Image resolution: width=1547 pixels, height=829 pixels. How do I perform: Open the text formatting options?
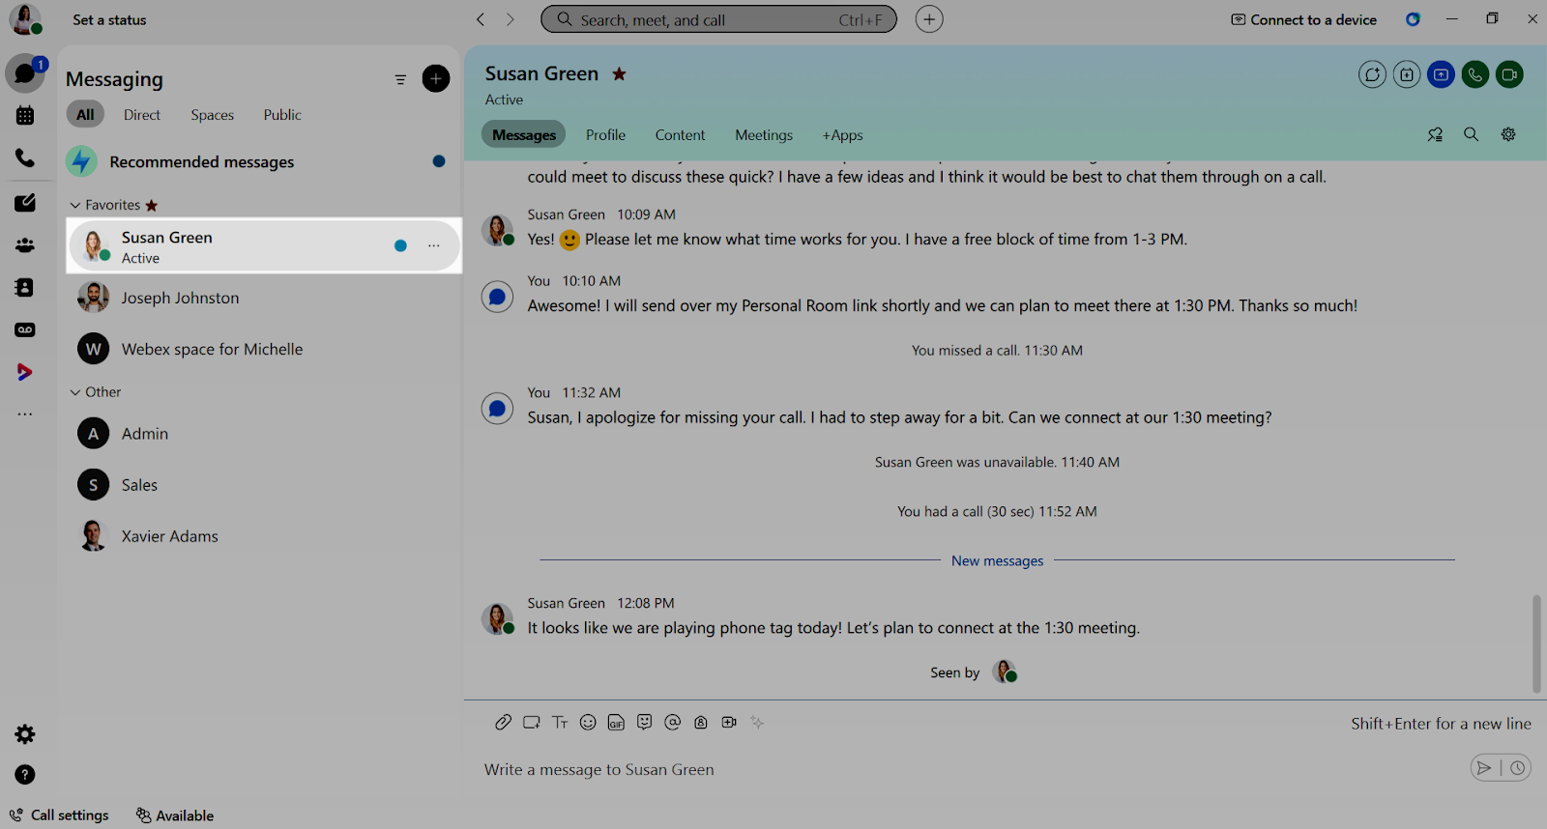[560, 723]
